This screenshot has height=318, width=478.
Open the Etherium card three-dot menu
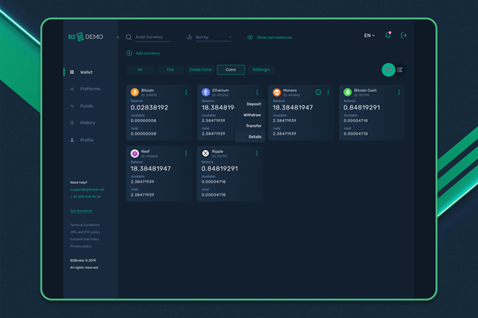[257, 92]
